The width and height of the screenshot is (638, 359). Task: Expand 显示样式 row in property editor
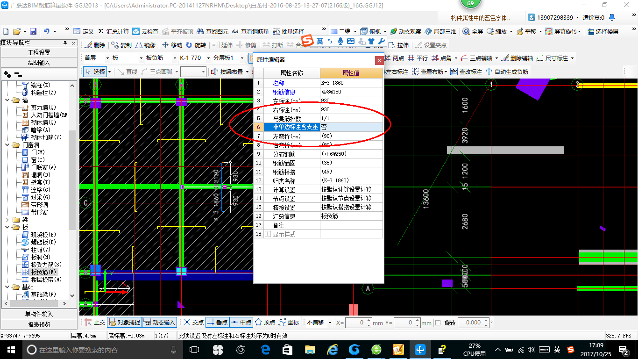268,234
